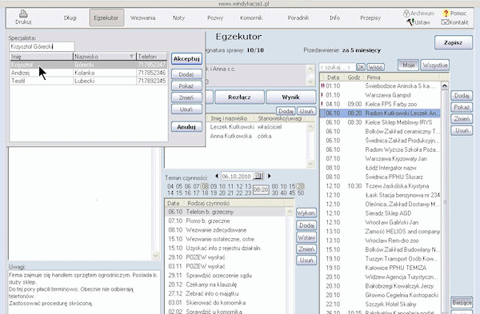
Task: Select activity Wezwanie zdecydowane
Action: click(226, 230)
